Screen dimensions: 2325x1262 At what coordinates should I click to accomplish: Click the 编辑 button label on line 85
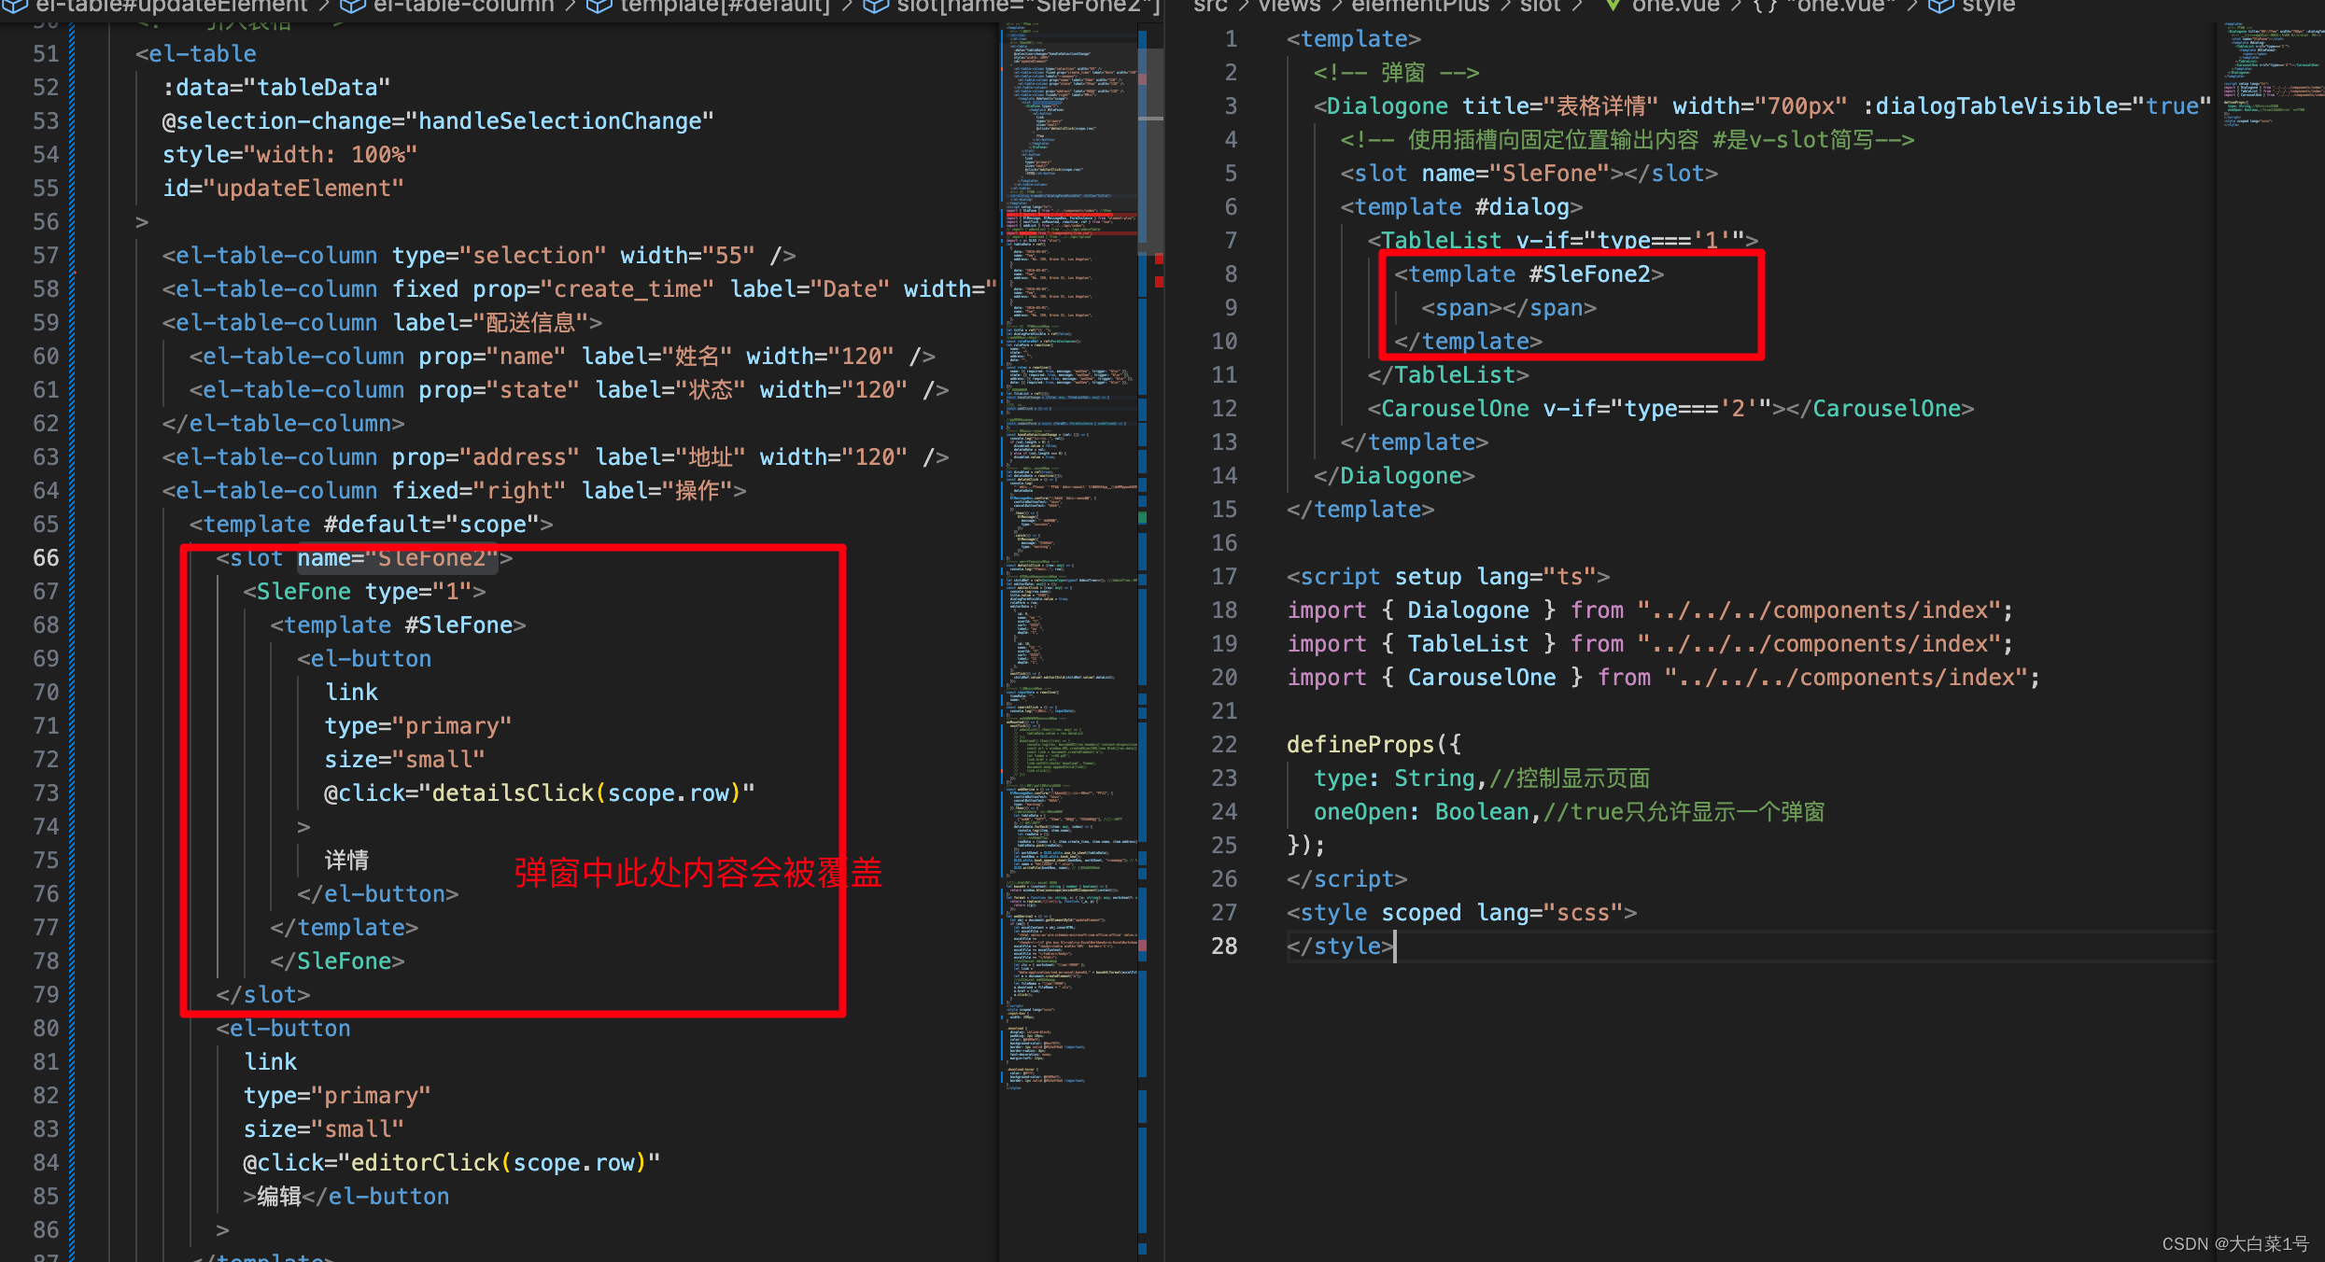pyautogui.click(x=279, y=1197)
